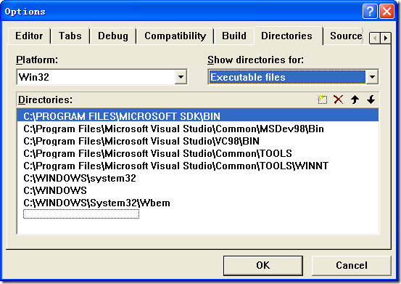Open the Platform dropdown arrow
The width and height of the screenshot is (401, 284).
click(x=181, y=77)
